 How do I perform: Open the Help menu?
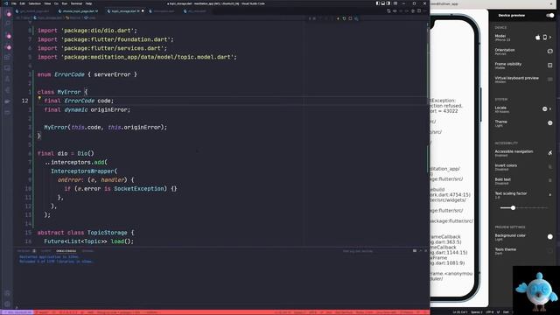tap(88, 3)
